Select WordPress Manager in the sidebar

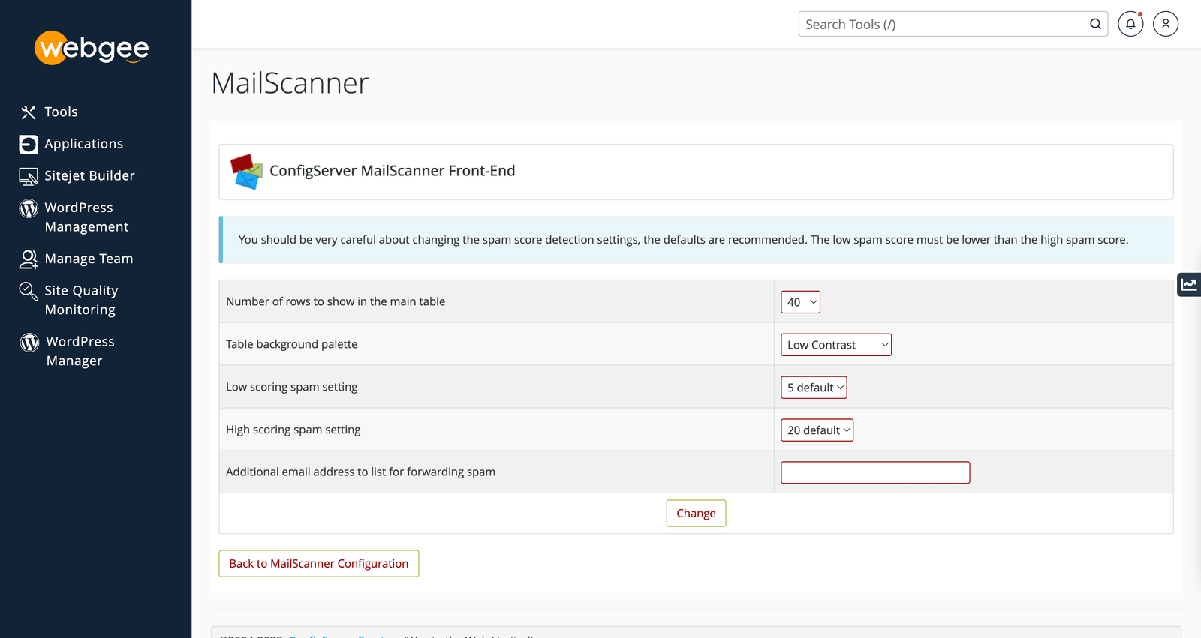[80, 352]
